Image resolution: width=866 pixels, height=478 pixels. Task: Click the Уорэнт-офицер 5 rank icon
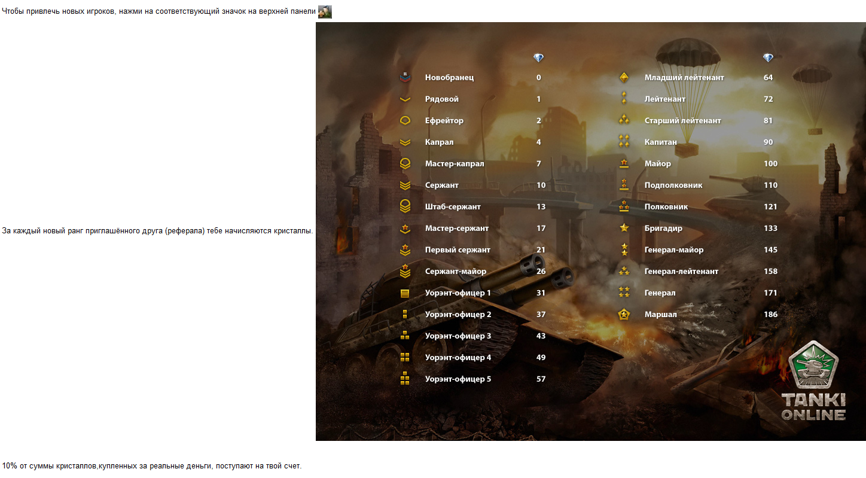point(405,379)
